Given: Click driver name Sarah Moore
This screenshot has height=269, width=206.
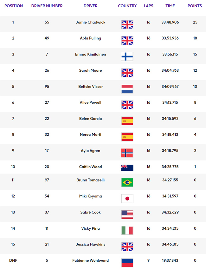Looking at the screenshot, I should [x=91, y=70].
